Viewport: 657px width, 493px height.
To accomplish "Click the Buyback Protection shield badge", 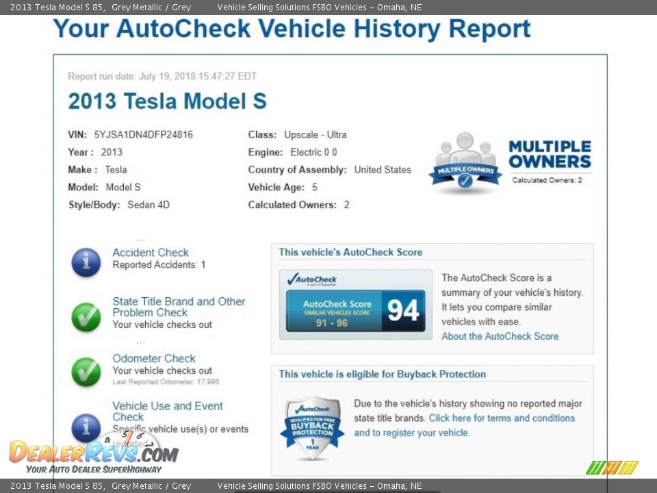I will click(312, 427).
